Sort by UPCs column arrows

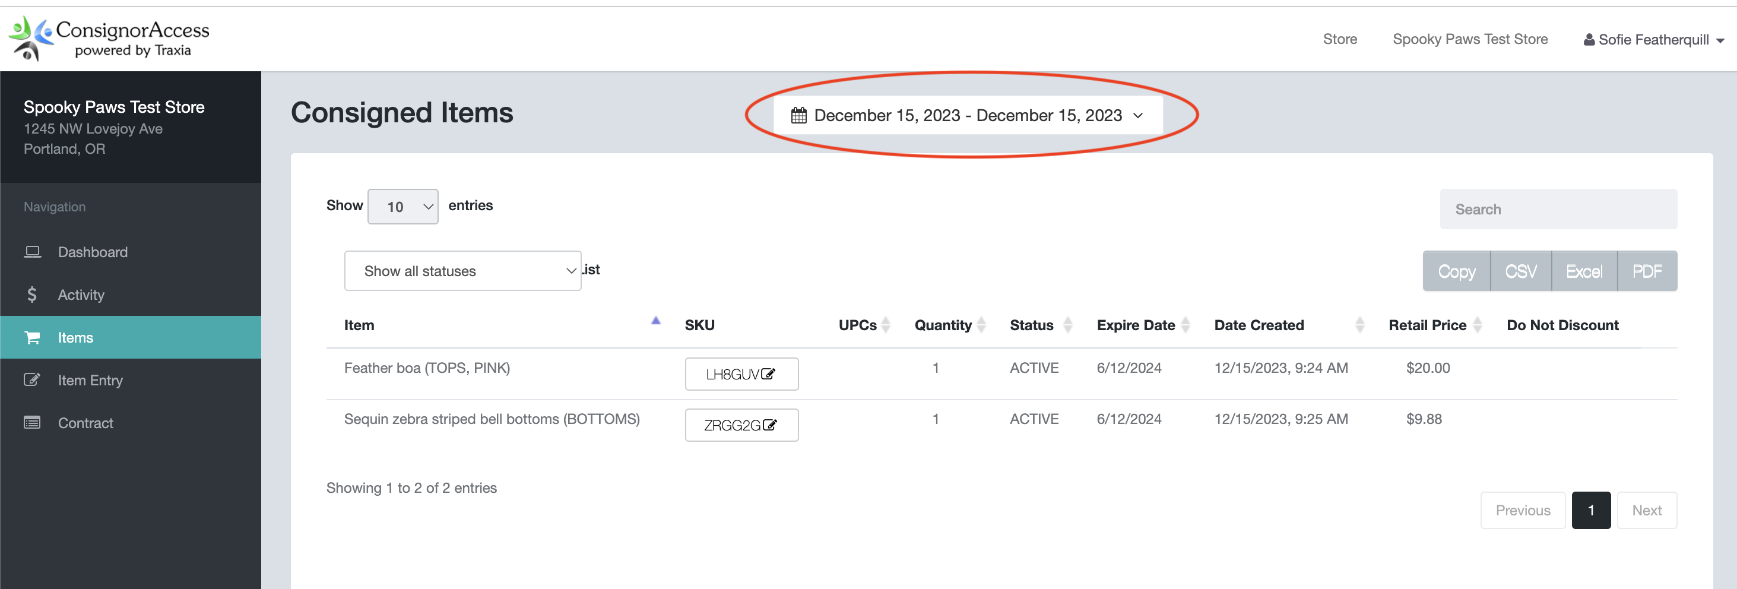tap(886, 325)
